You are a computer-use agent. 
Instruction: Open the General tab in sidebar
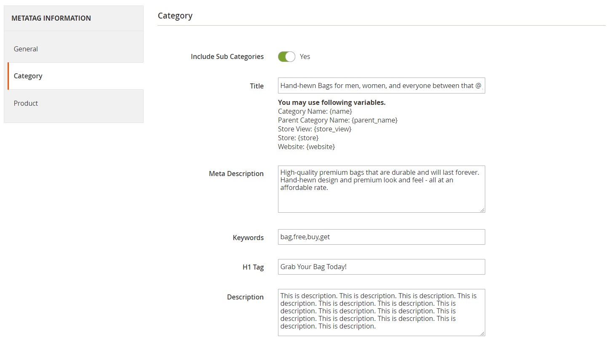tap(26, 49)
